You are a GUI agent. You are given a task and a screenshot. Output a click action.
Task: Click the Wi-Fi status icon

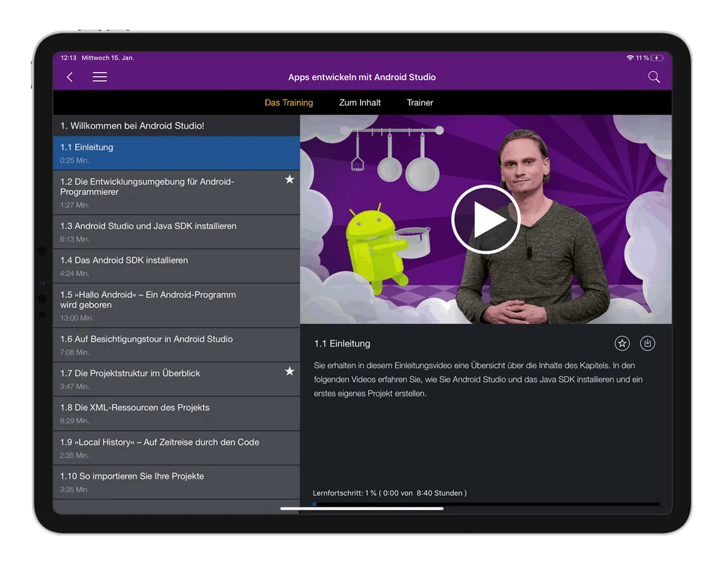pyautogui.click(x=630, y=58)
